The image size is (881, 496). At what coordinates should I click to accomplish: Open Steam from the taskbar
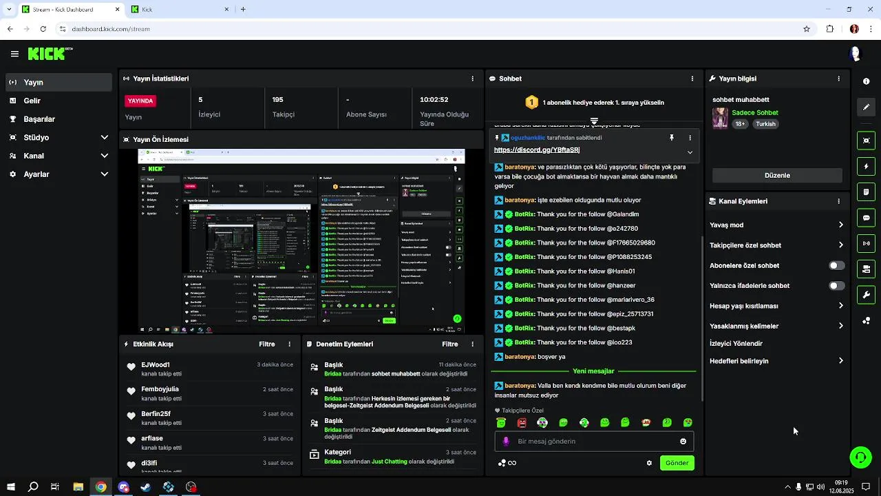(x=146, y=487)
